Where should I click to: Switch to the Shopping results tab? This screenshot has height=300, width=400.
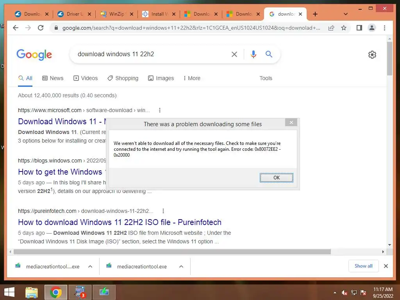[123, 78]
